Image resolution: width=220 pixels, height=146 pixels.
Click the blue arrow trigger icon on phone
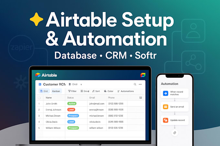click(166, 93)
